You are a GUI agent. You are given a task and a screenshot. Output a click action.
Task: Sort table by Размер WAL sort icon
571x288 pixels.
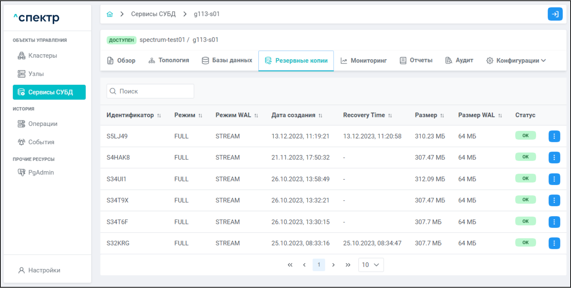[500, 116]
